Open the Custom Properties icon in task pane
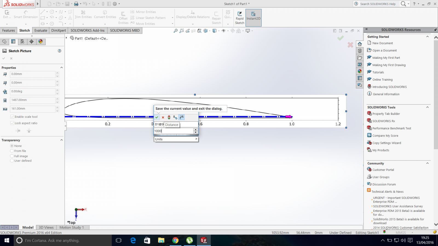Screen dimensions: 438x246 (x=360, y=78)
